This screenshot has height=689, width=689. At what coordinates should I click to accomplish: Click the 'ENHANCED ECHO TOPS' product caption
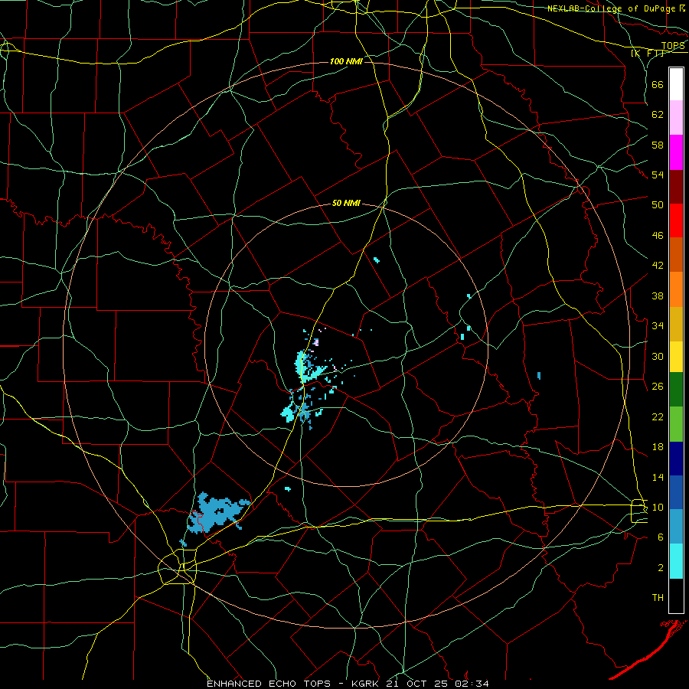269,684
